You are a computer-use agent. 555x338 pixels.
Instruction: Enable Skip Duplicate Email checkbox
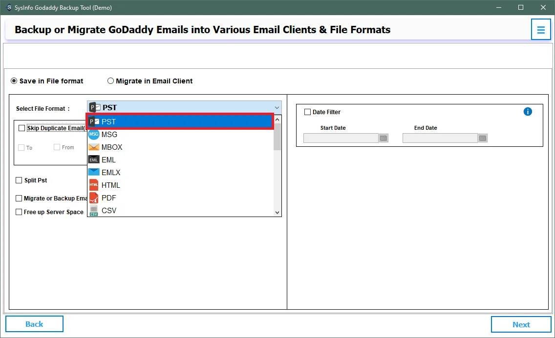pos(21,128)
